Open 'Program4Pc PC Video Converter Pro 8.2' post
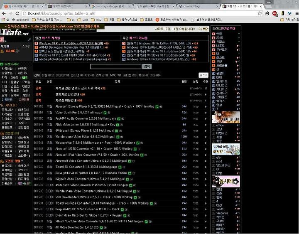Image resolution: width=299 pixels, height=234 pixels. [88, 209]
